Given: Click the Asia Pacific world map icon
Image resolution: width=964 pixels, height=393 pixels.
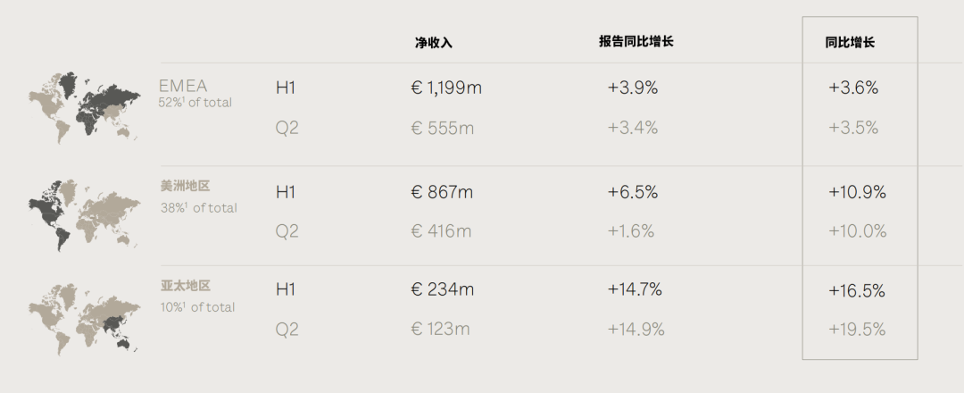Looking at the screenshot, I should pos(84,319).
